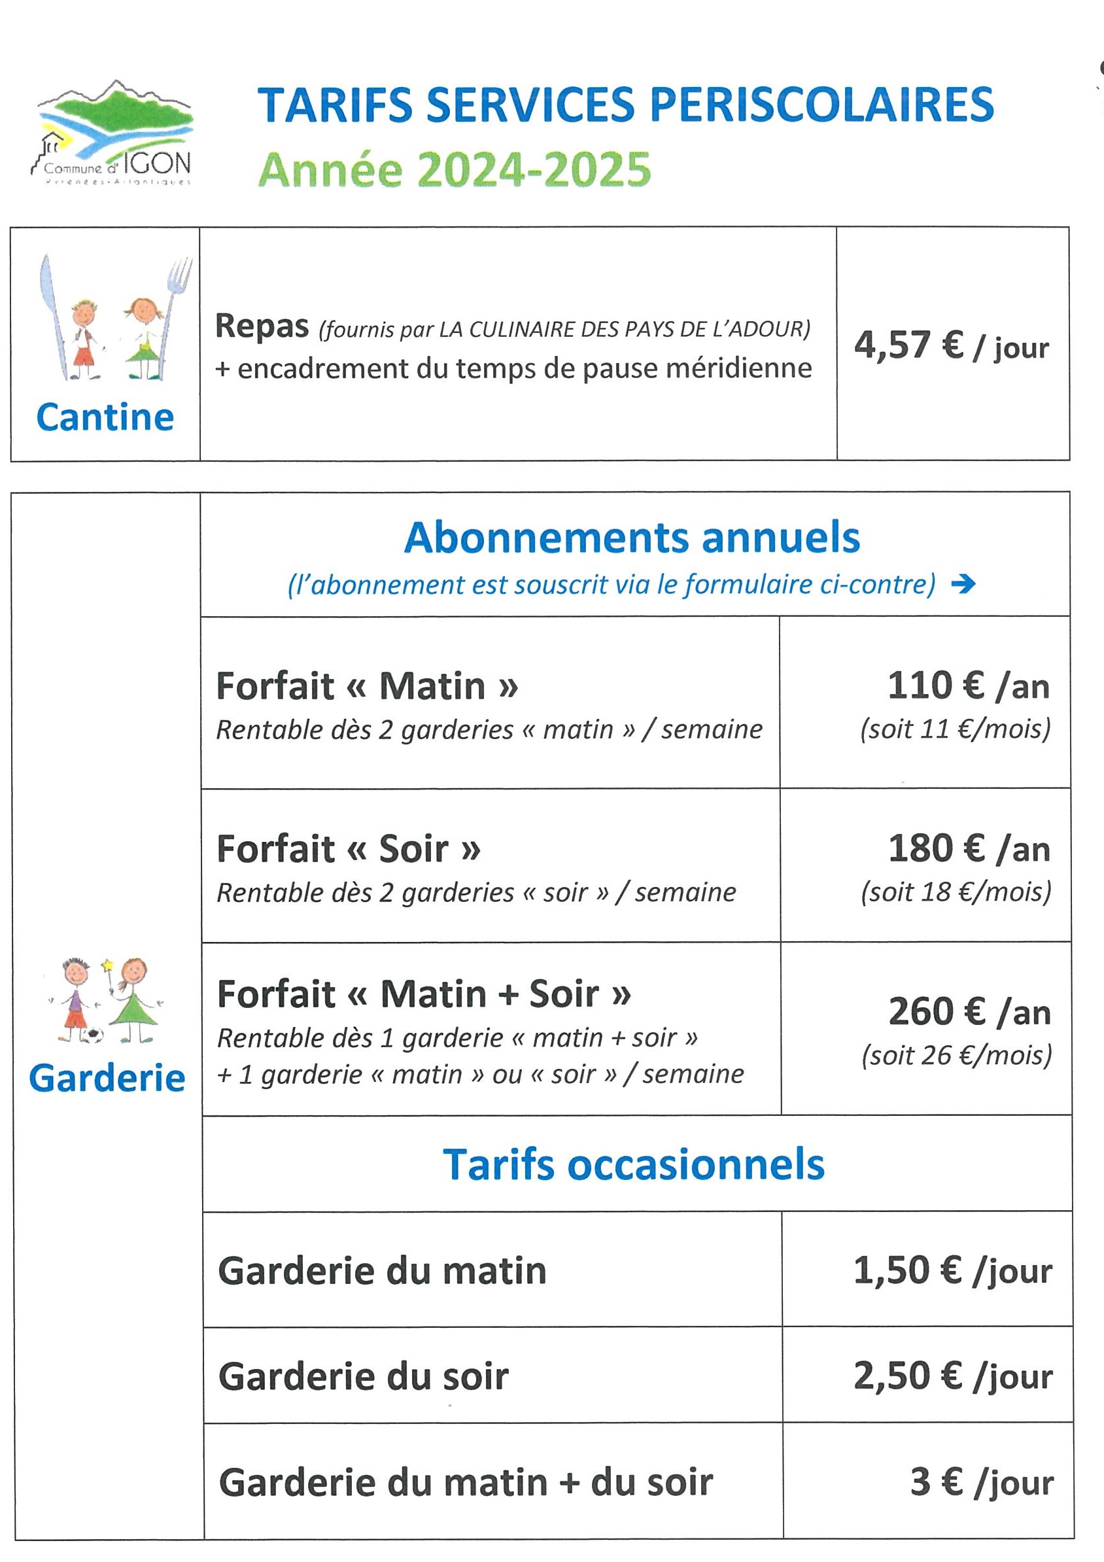Click the blue Garderie label
The width and height of the screenshot is (1104, 1562).
pos(107,1079)
